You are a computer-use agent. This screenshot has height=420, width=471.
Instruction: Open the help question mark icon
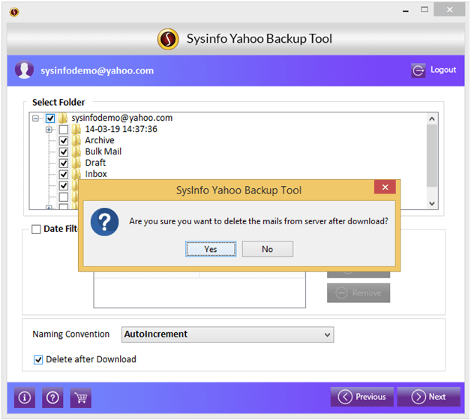(52, 397)
